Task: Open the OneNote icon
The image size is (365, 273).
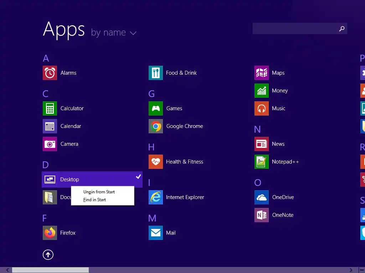Action: click(262, 215)
